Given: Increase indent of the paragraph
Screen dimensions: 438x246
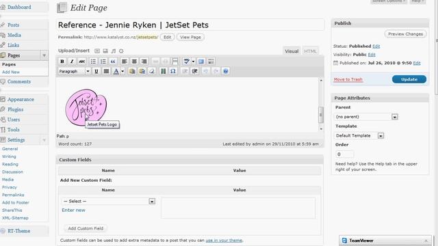Looking at the screenshot, I should (x=194, y=71).
